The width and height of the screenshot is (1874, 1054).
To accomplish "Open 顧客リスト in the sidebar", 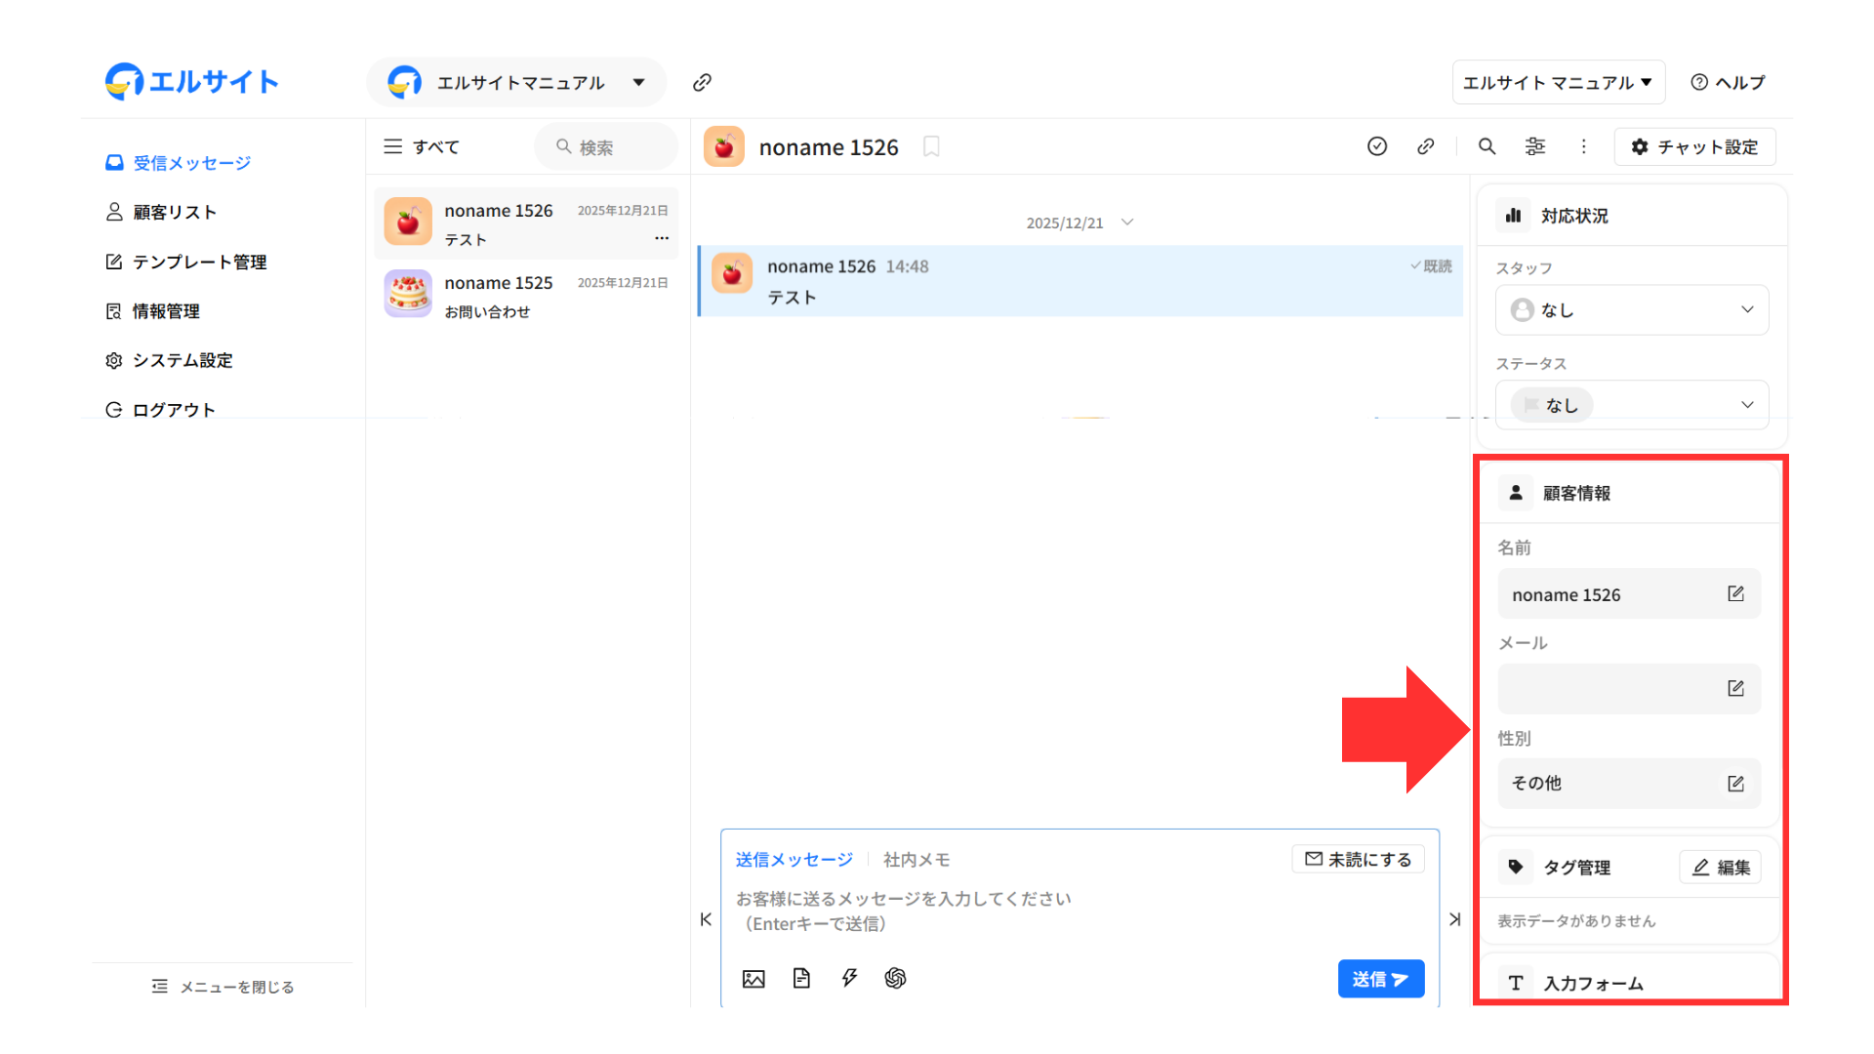I will coord(174,212).
